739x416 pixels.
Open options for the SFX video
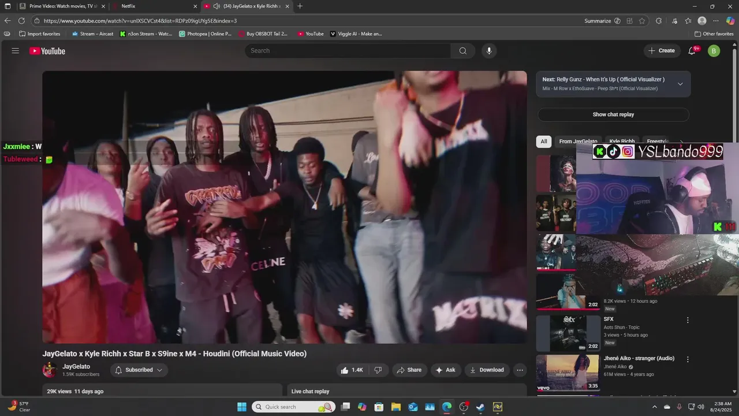tap(688, 320)
